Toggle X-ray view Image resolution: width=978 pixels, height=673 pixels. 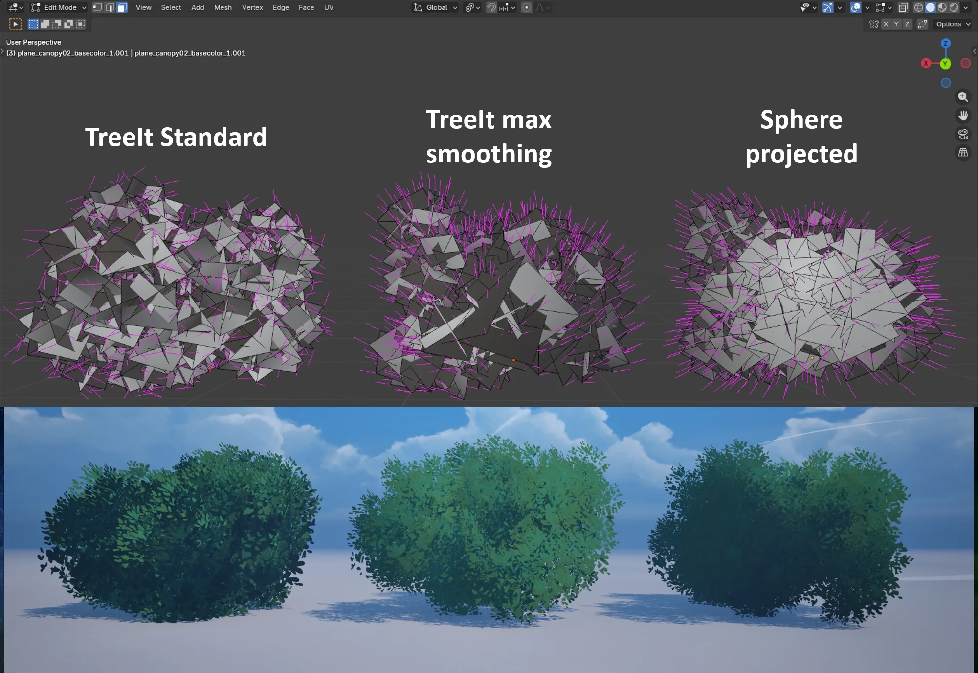pos(903,7)
